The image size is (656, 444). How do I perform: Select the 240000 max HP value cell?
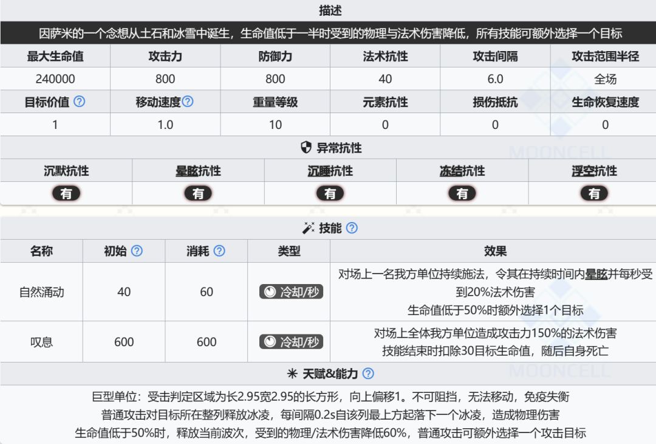55,78
